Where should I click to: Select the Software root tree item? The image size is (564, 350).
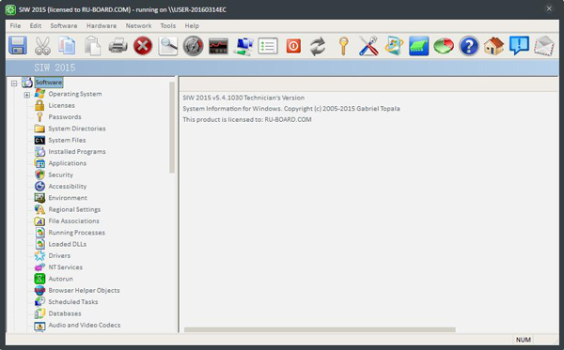[49, 83]
